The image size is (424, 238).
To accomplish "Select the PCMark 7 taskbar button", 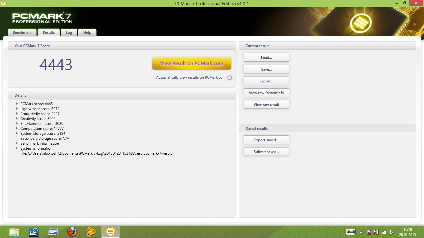I will (x=111, y=232).
